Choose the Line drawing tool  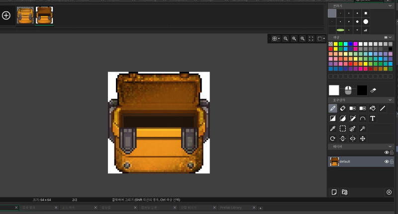click(383, 108)
